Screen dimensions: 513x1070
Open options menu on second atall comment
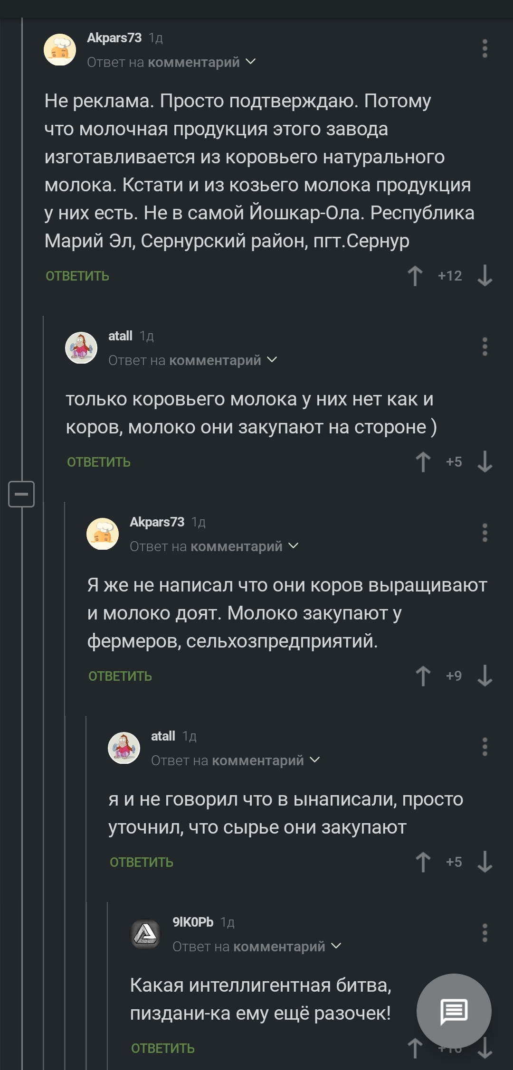[x=484, y=747]
